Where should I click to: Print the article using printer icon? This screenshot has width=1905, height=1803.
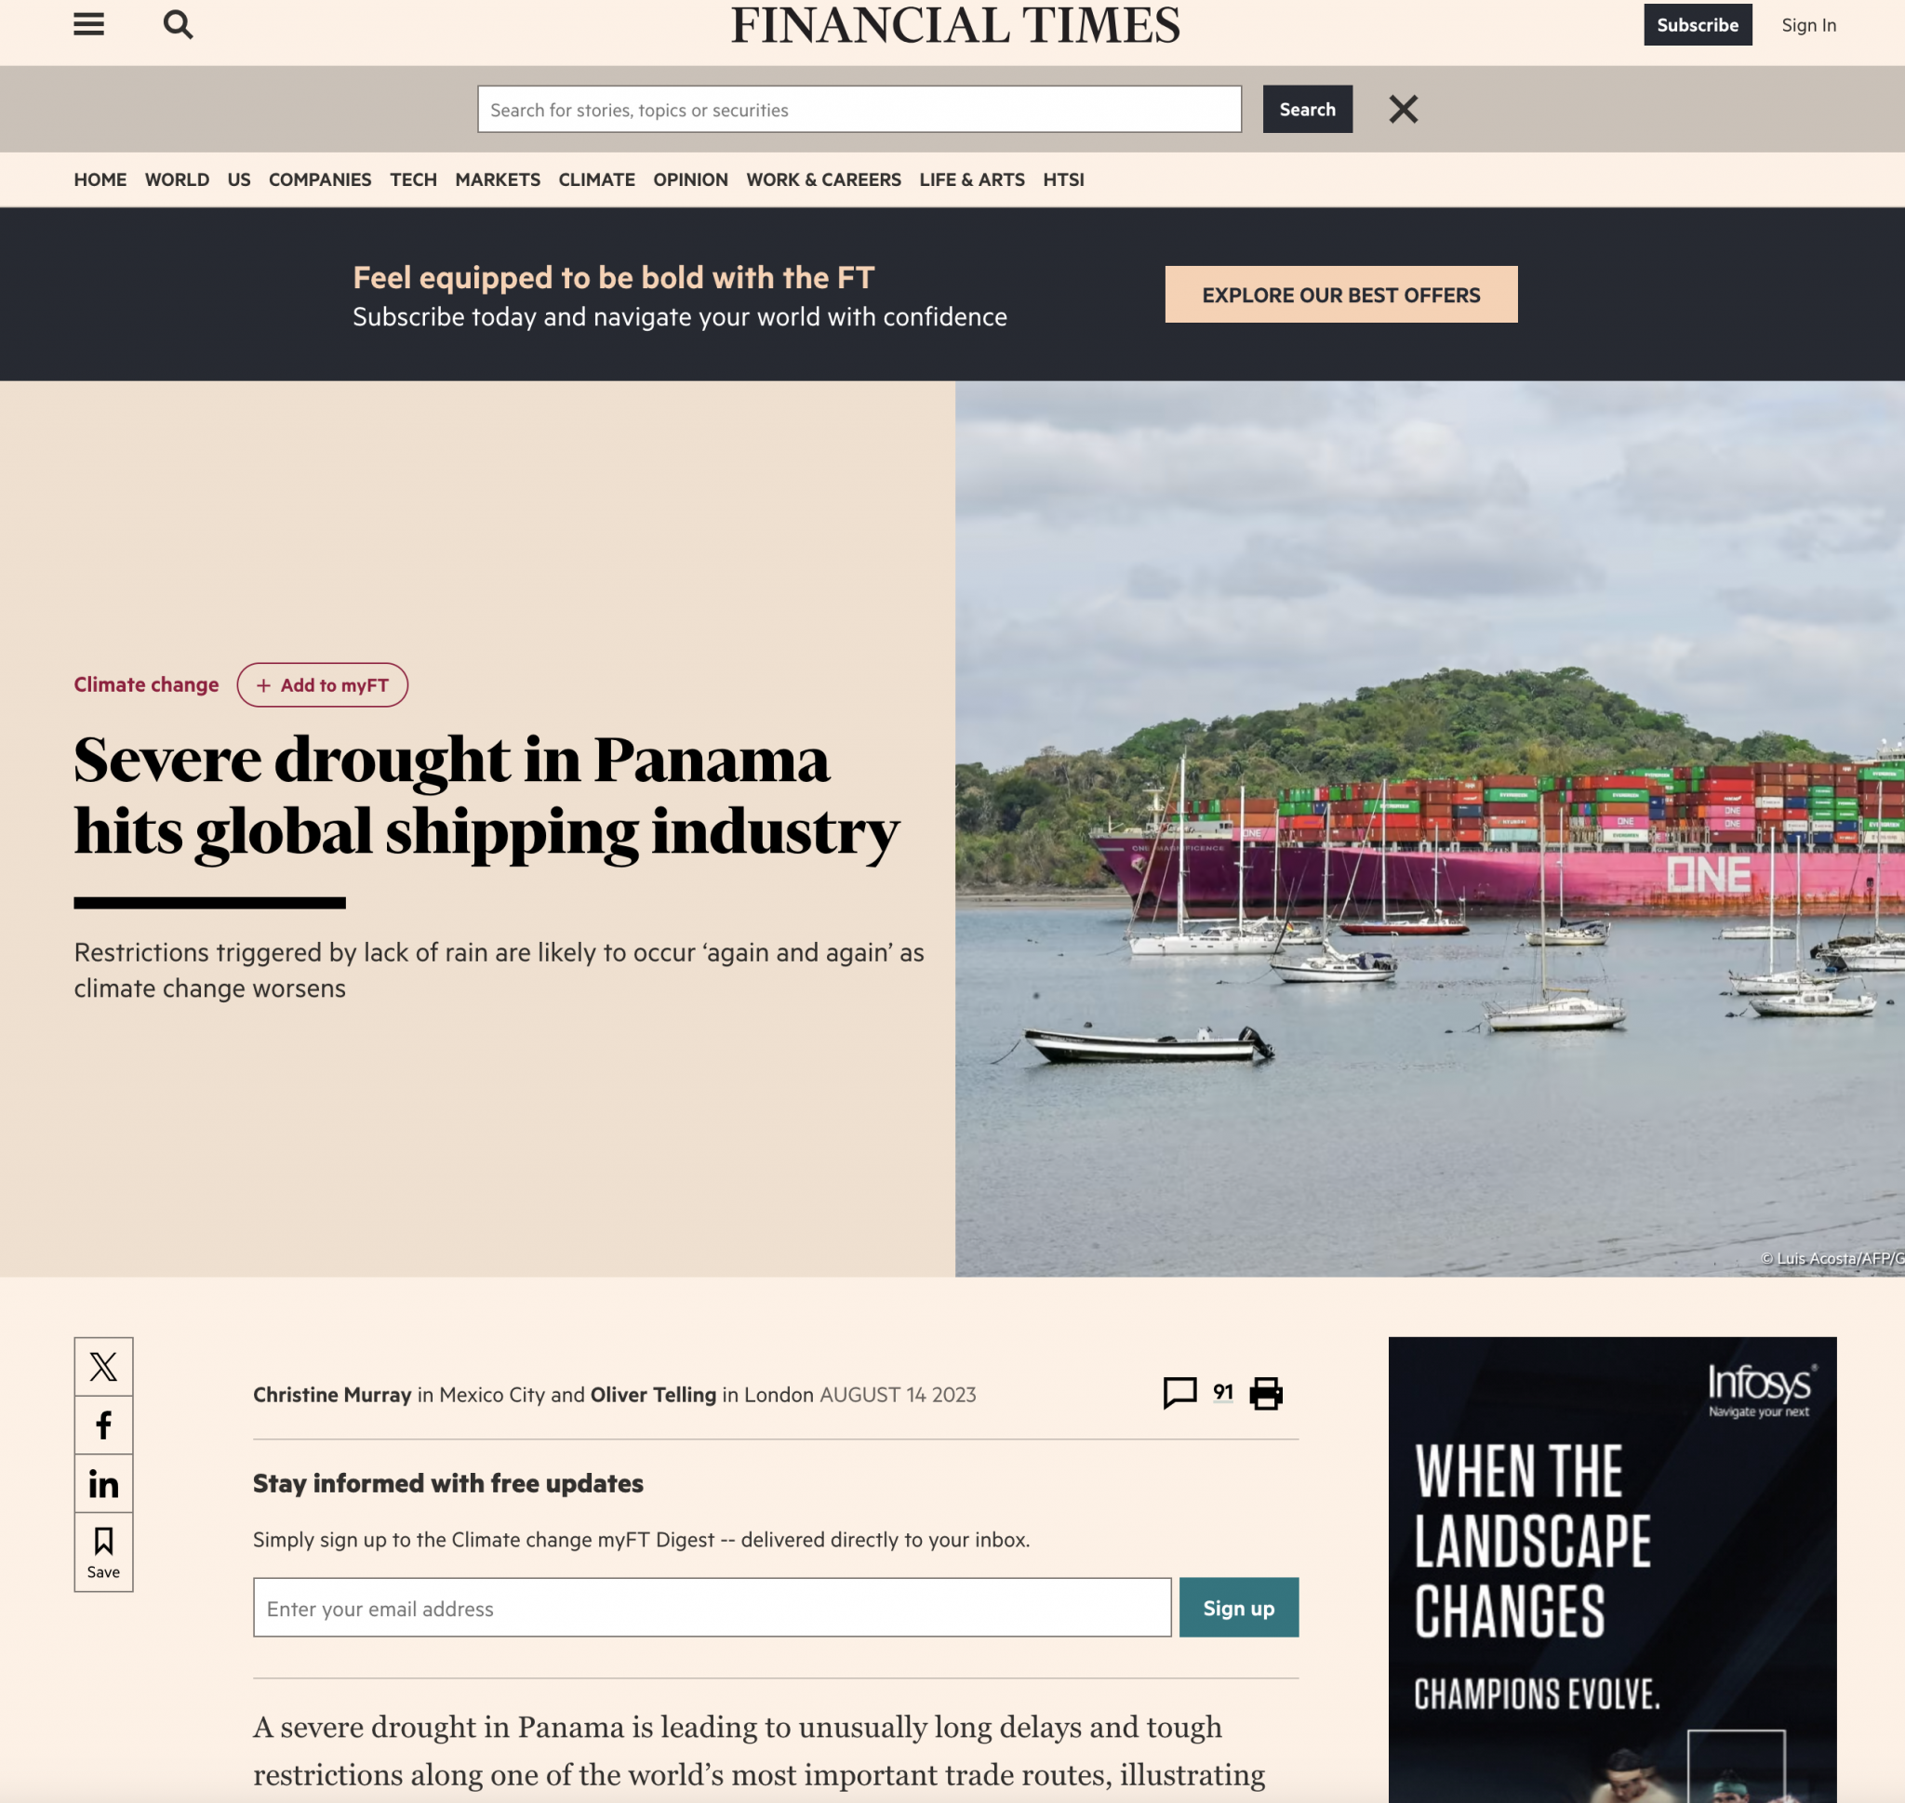1266,1393
